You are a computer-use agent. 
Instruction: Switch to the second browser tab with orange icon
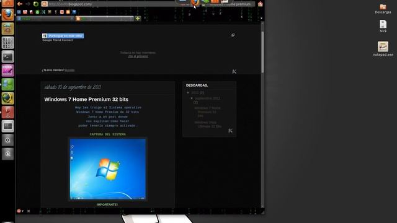click(104, 19)
